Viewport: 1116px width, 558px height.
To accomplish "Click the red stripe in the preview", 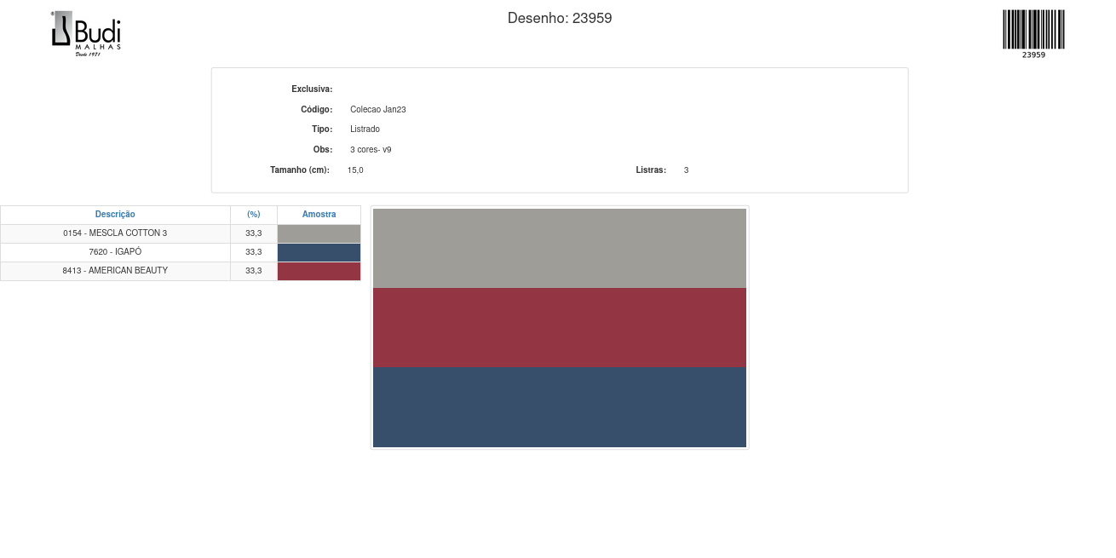I will [x=560, y=327].
